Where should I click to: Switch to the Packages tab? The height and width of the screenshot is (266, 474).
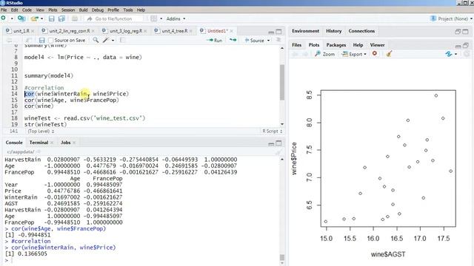point(336,45)
